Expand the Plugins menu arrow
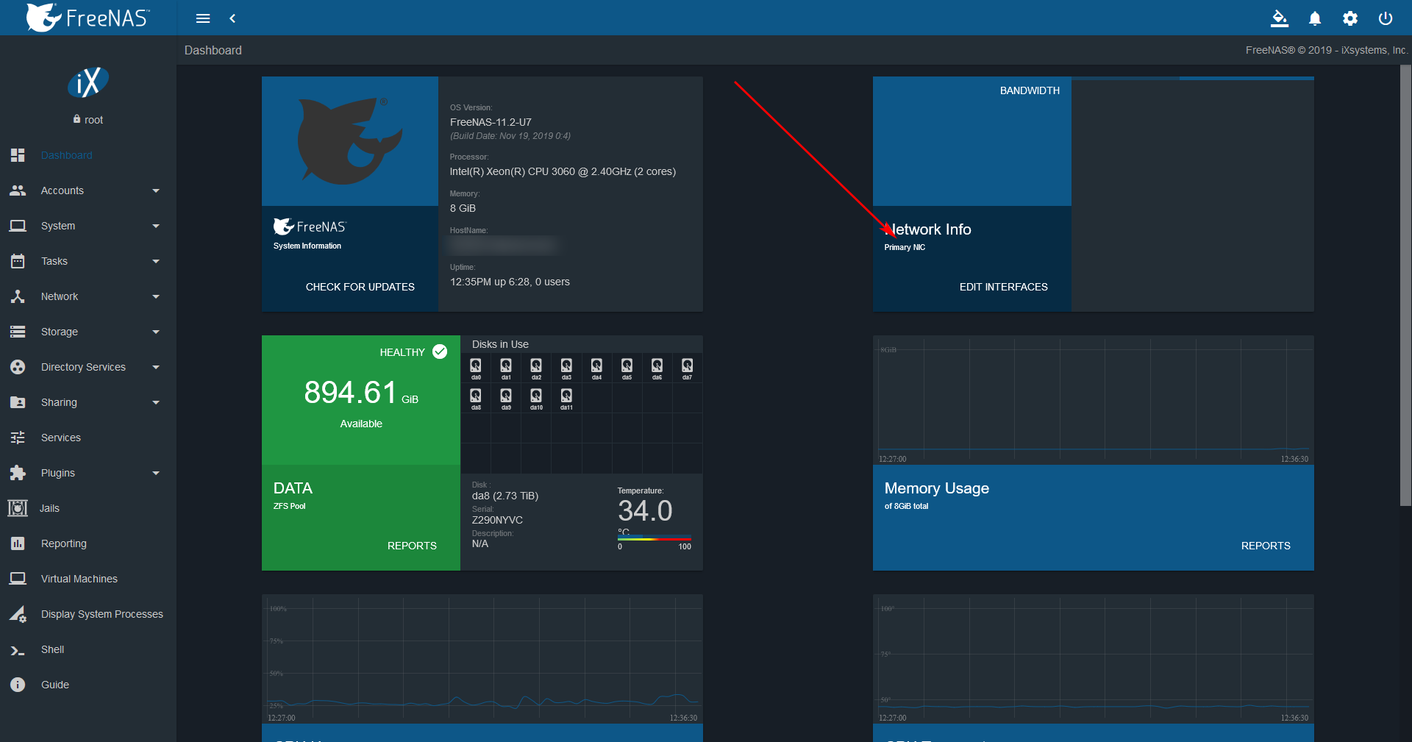Image resolution: width=1412 pixels, height=742 pixels. coord(156,474)
